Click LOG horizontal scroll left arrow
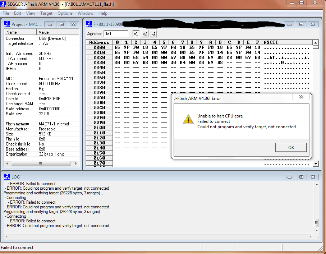 (6, 236)
